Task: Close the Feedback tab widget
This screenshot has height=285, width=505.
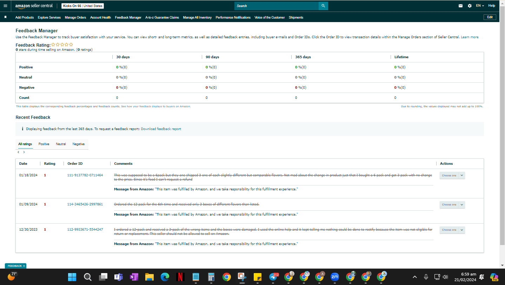Action: tap(24, 266)
